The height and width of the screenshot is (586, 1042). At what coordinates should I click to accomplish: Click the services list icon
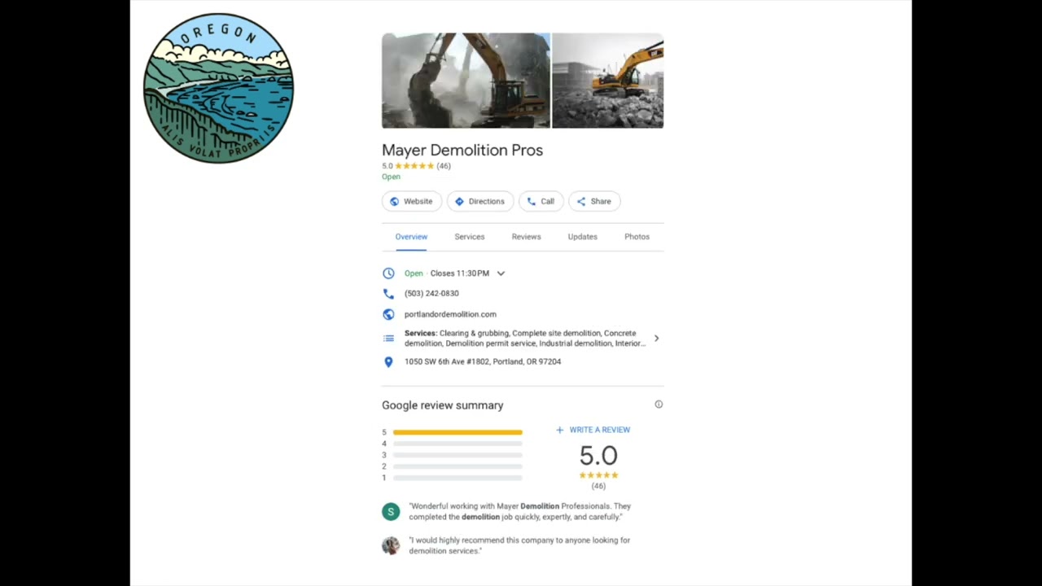[388, 338]
